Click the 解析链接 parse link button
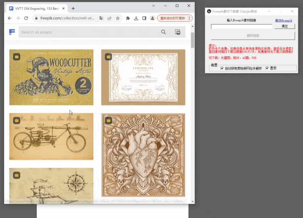303x218 pixels. [x=253, y=36]
